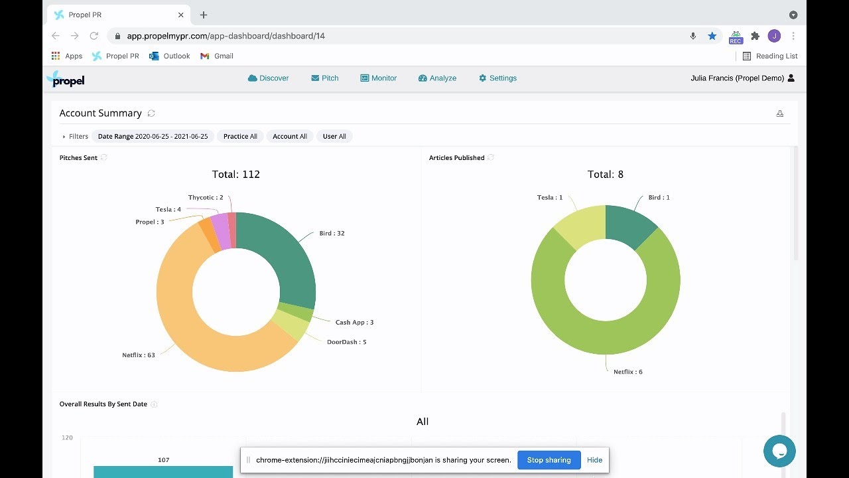Viewport: 849px width, 478px height.
Task: Open a new browser tab
Action: (204, 15)
